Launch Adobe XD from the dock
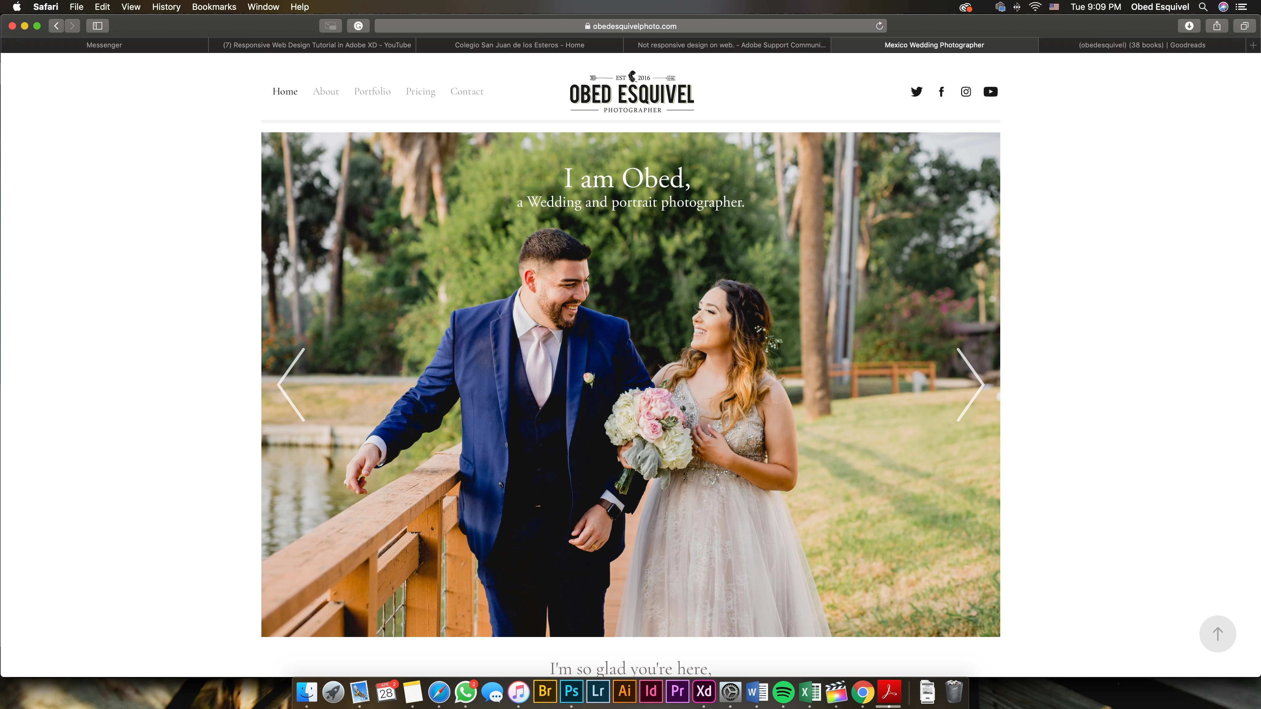This screenshot has height=709, width=1261. pyautogui.click(x=703, y=691)
